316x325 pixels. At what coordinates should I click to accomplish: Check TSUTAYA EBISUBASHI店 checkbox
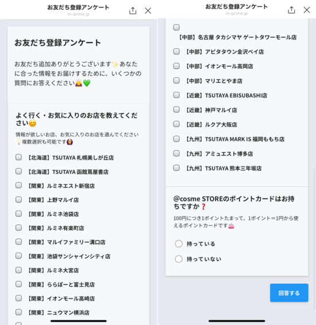[176, 95]
